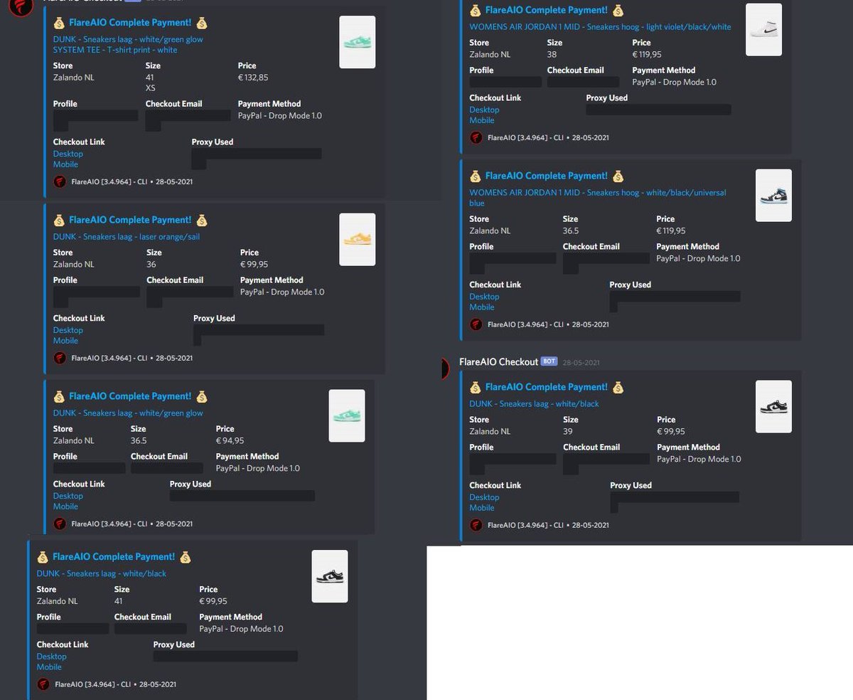853x700 pixels.
Task: Click FlareAIO Complete Payment title in €94,95 order
Action: (x=130, y=396)
